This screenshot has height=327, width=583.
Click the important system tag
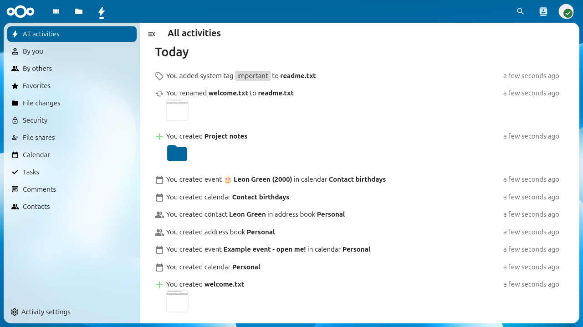253,76
